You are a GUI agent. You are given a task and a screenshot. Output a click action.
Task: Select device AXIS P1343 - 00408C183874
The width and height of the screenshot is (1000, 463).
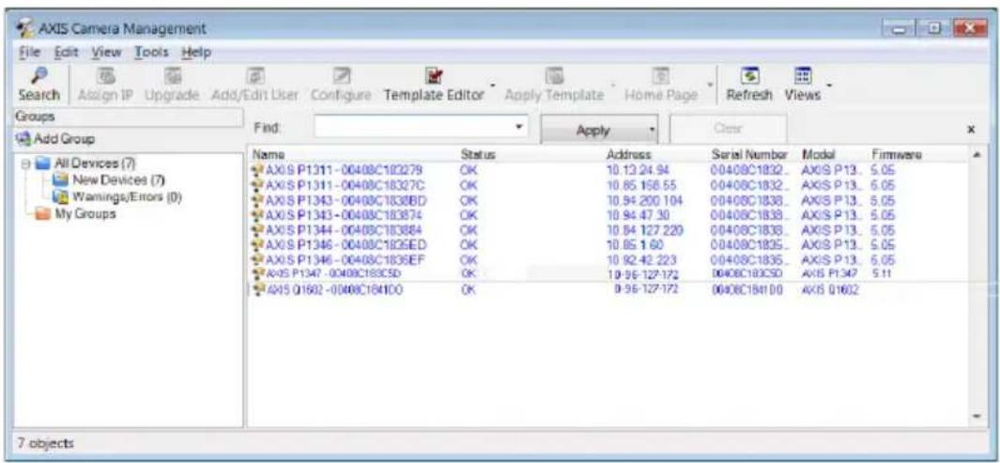coord(346,214)
